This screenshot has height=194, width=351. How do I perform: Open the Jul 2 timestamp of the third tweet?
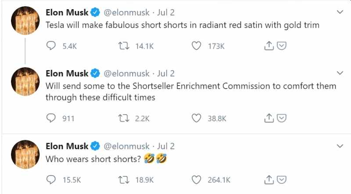click(x=166, y=146)
